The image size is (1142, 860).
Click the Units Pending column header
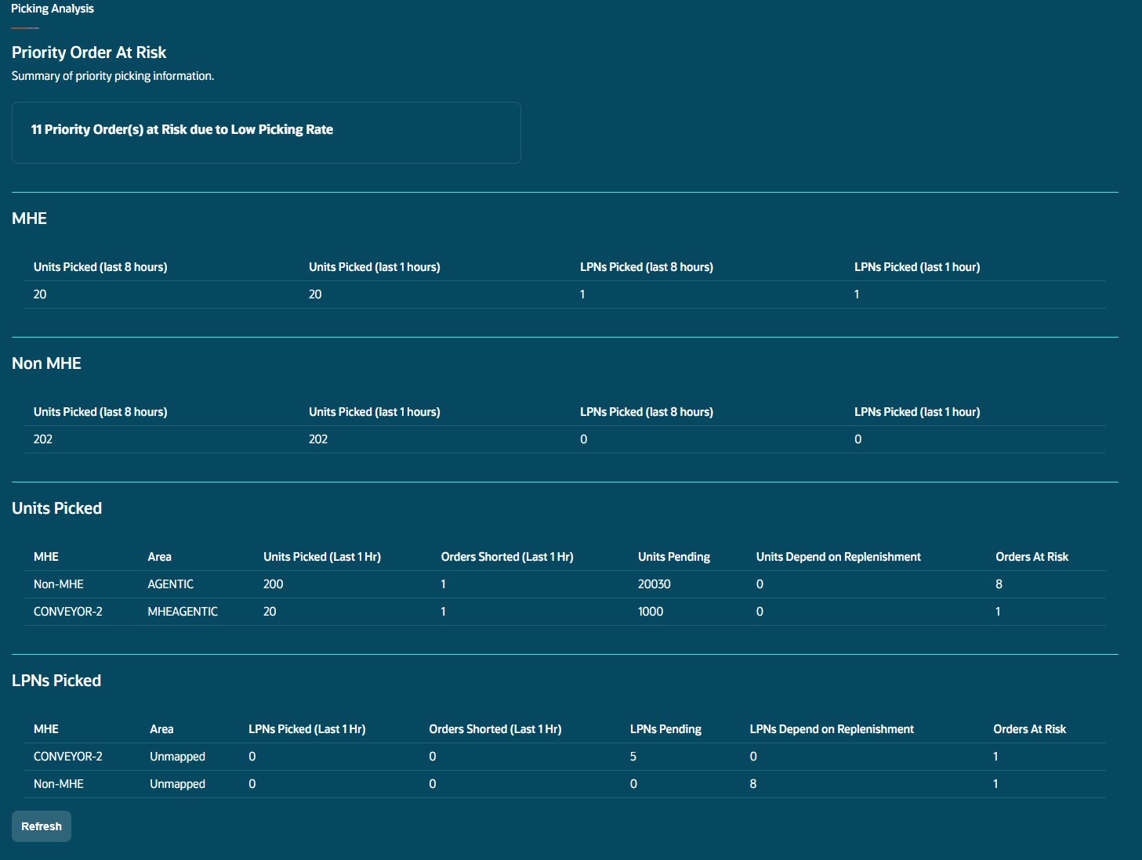coord(674,557)
